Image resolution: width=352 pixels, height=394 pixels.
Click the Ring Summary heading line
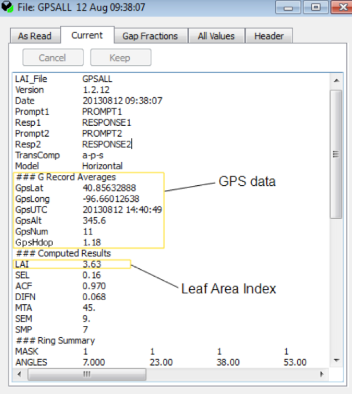pos(55,340)
